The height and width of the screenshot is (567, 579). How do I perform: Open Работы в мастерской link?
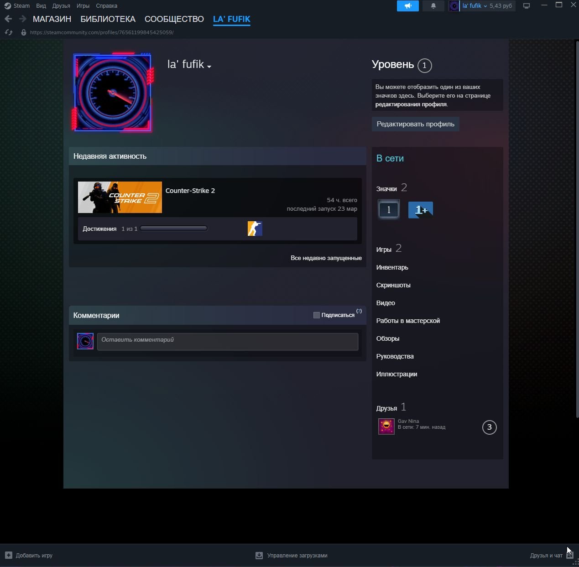tap(408, 321)
